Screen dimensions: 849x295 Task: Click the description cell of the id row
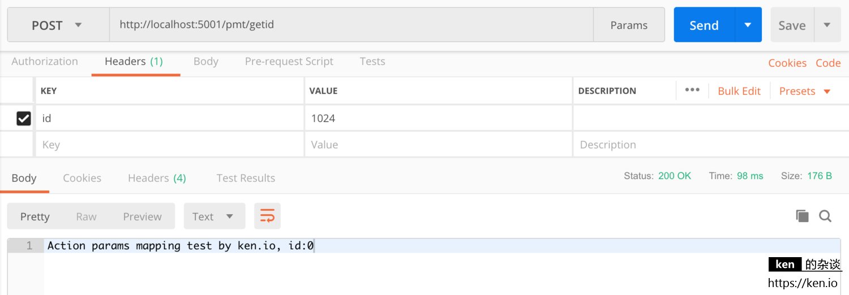711,118
